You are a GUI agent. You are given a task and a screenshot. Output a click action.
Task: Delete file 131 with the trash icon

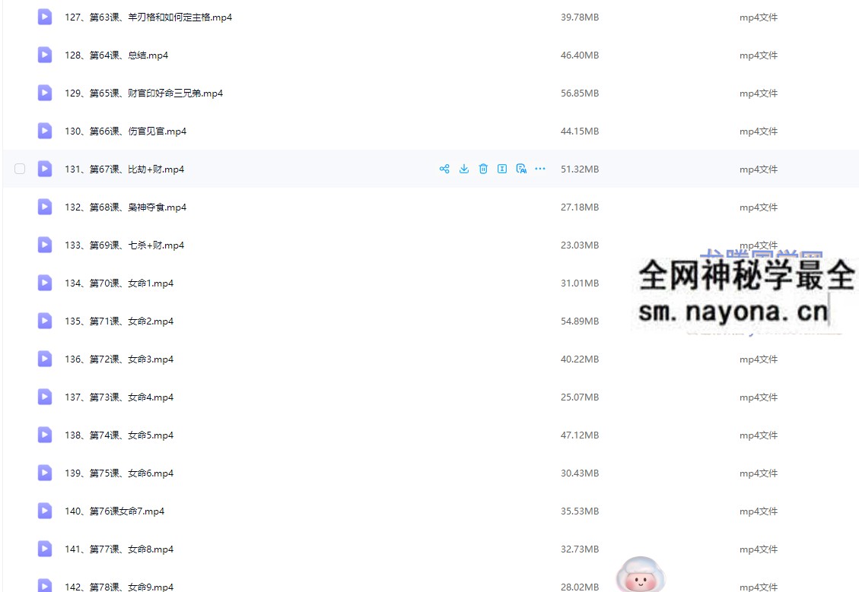pyautogui.click(x=483, y=169)
